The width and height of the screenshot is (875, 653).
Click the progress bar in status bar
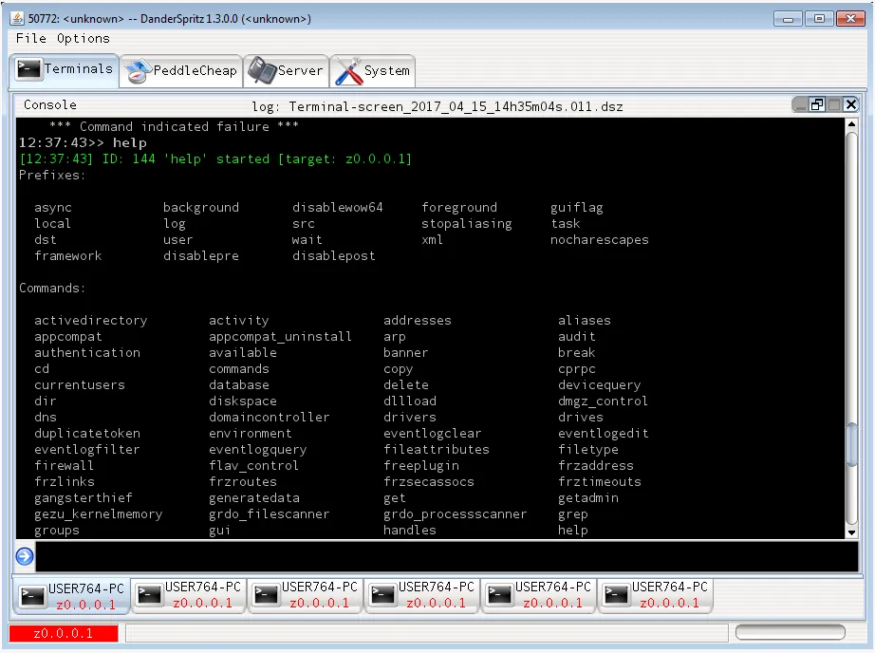click(x=791, y=632)
